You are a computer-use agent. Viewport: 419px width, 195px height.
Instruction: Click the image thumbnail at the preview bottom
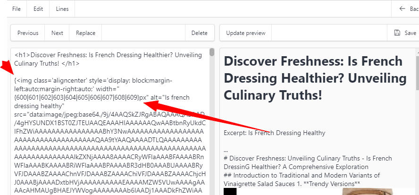click(363, 192)
